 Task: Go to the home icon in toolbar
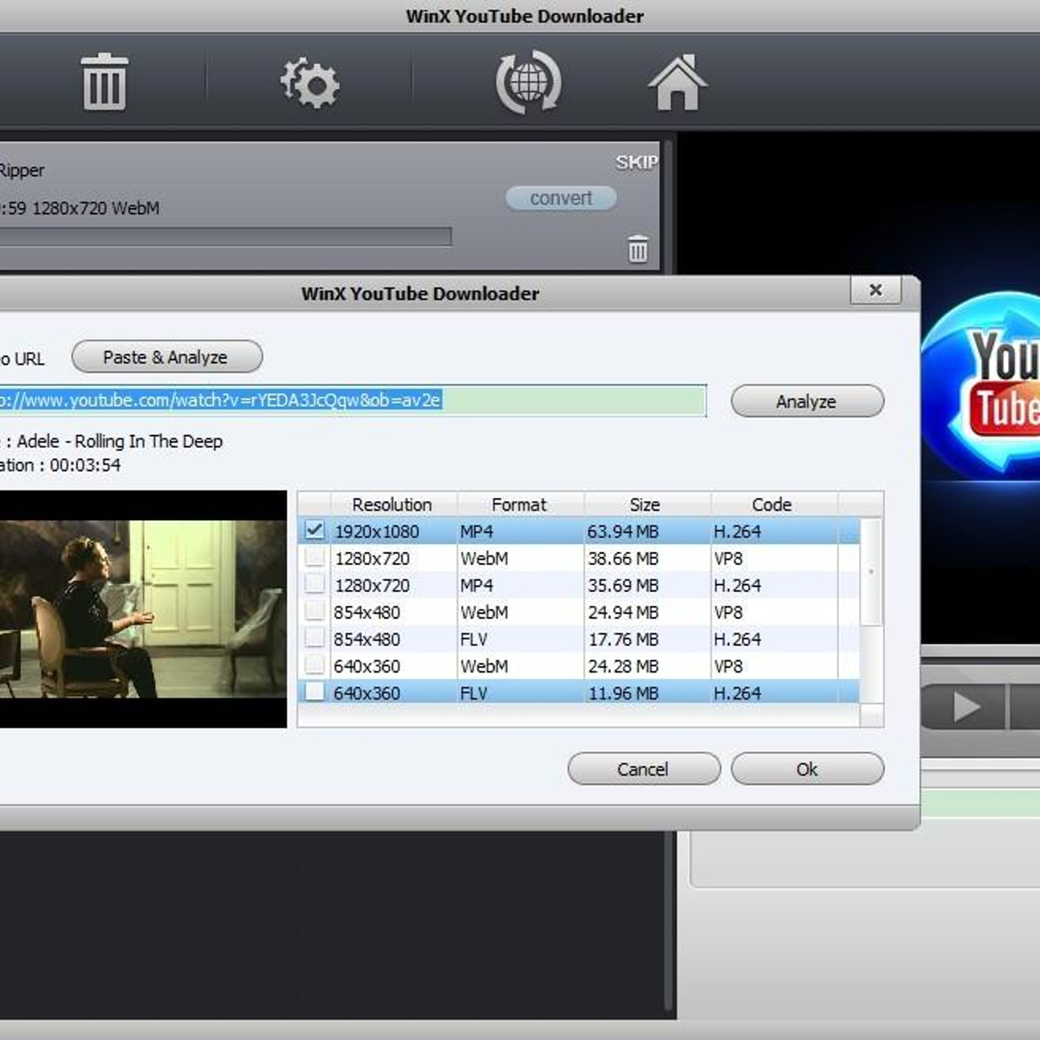coord(678,82)
